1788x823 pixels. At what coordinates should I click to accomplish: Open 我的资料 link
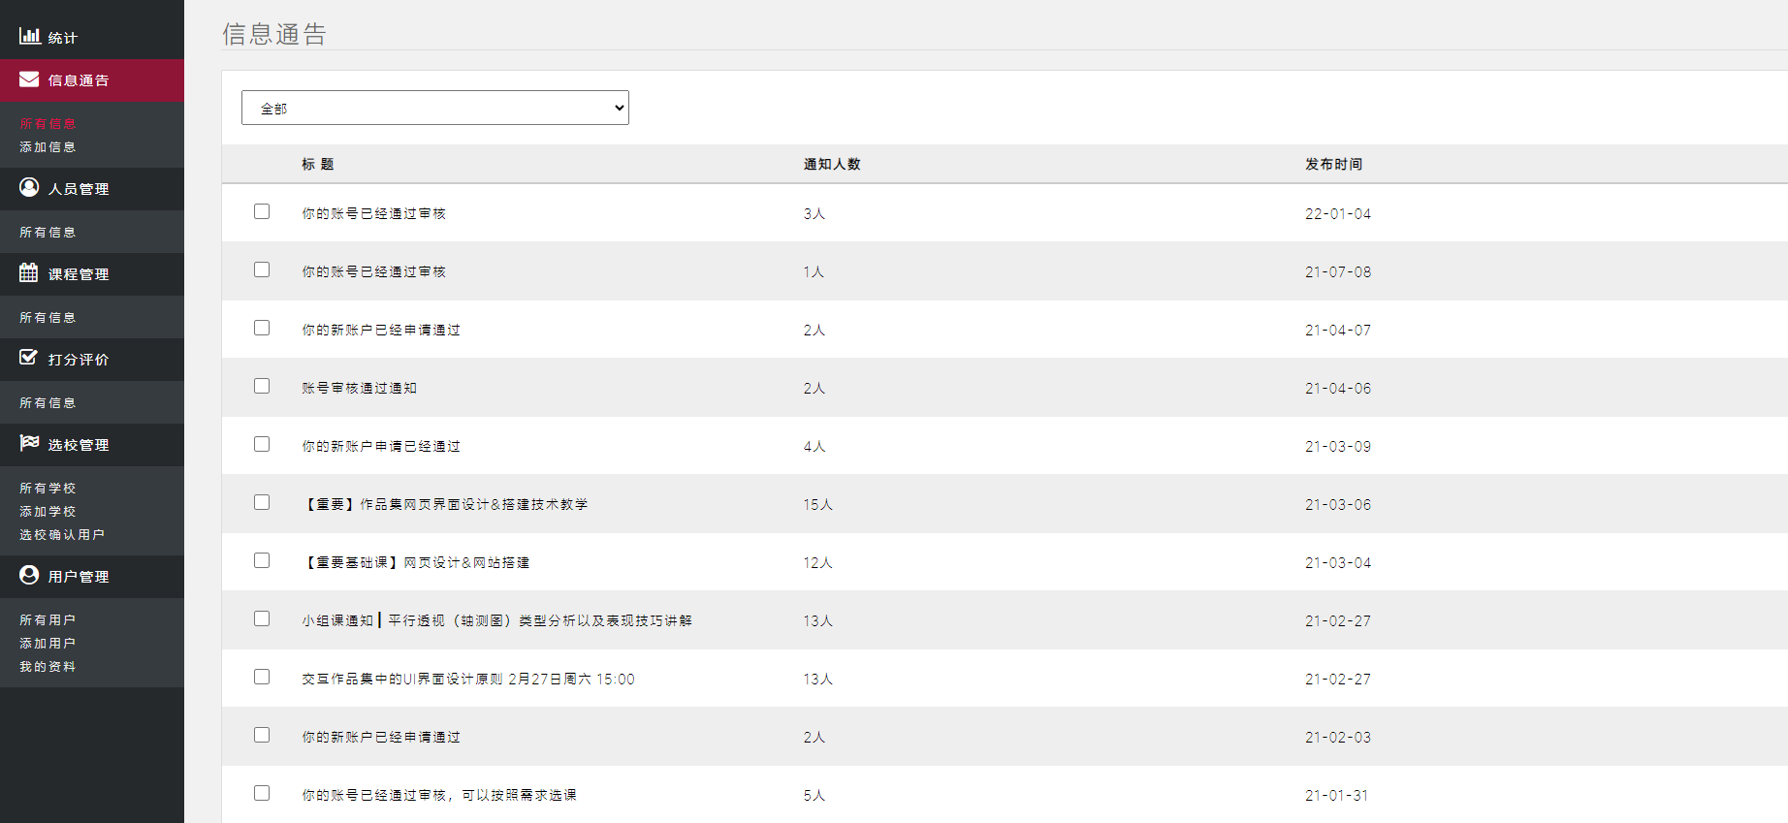48,667
